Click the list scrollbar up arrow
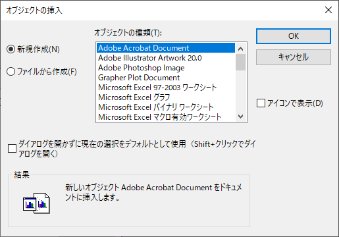 [241, 49]
